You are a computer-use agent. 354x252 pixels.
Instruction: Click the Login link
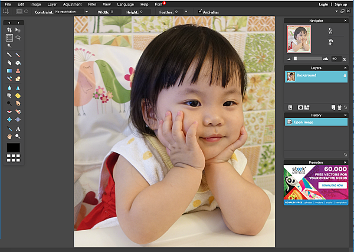click(323, 4)
